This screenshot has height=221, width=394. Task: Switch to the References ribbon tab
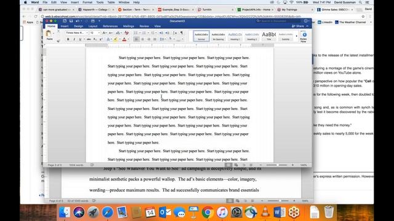click(110, 26)
